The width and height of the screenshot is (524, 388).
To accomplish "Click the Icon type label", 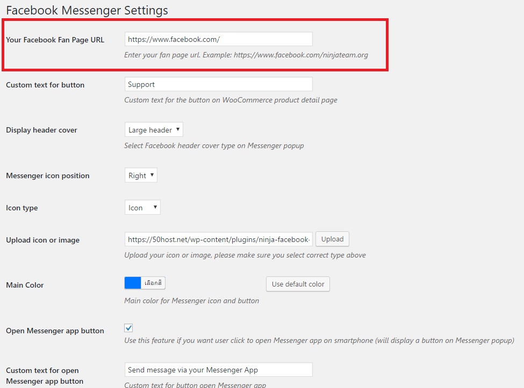I will [x=21, y=208].
